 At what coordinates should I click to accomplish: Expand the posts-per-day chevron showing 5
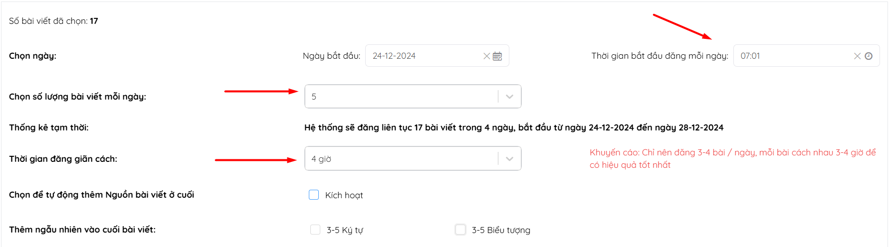tap(509, 97)
